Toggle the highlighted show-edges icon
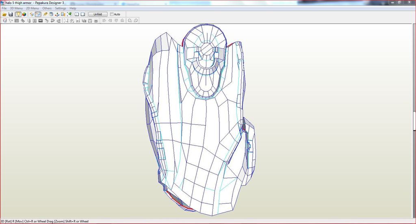Image resolution: width=416 pixels, height=224 pixels. pos(38,14)
